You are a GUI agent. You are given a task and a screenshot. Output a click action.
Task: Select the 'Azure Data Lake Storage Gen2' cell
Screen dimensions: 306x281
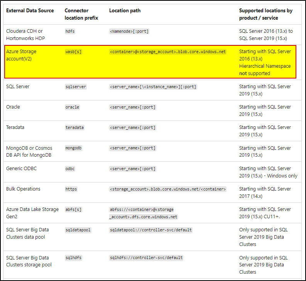[x=32, y=213]
